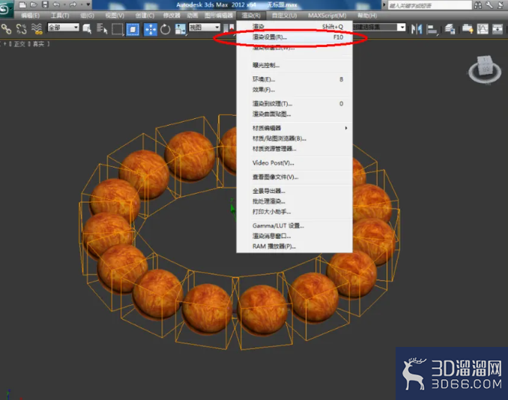Image resolution: width=508 pixels, height=400 pixels.
Task: Select the Bind to Space Warp tool
Action: 37,29
